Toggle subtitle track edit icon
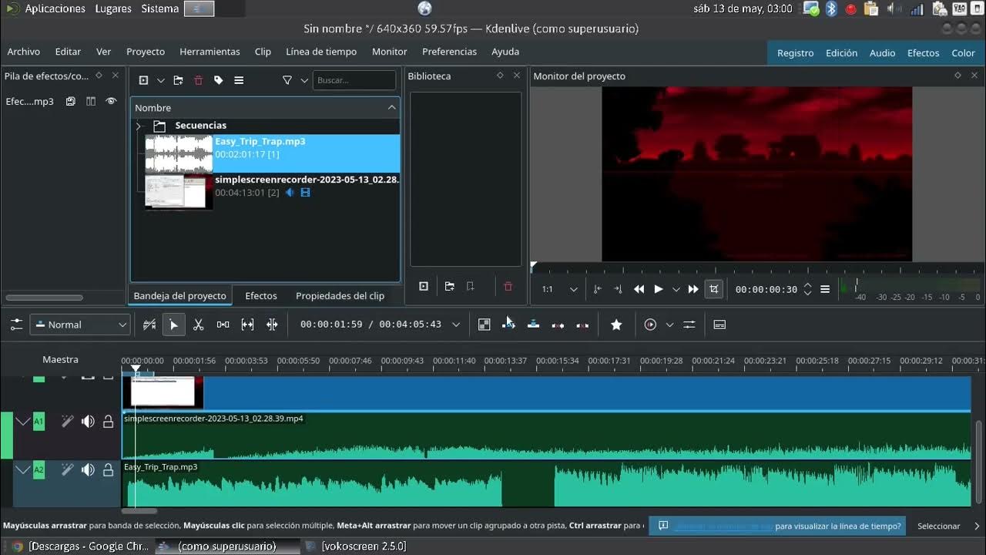The width and height of the screenshot is (986, 555). pyautogui.click(x=719, y=325)
